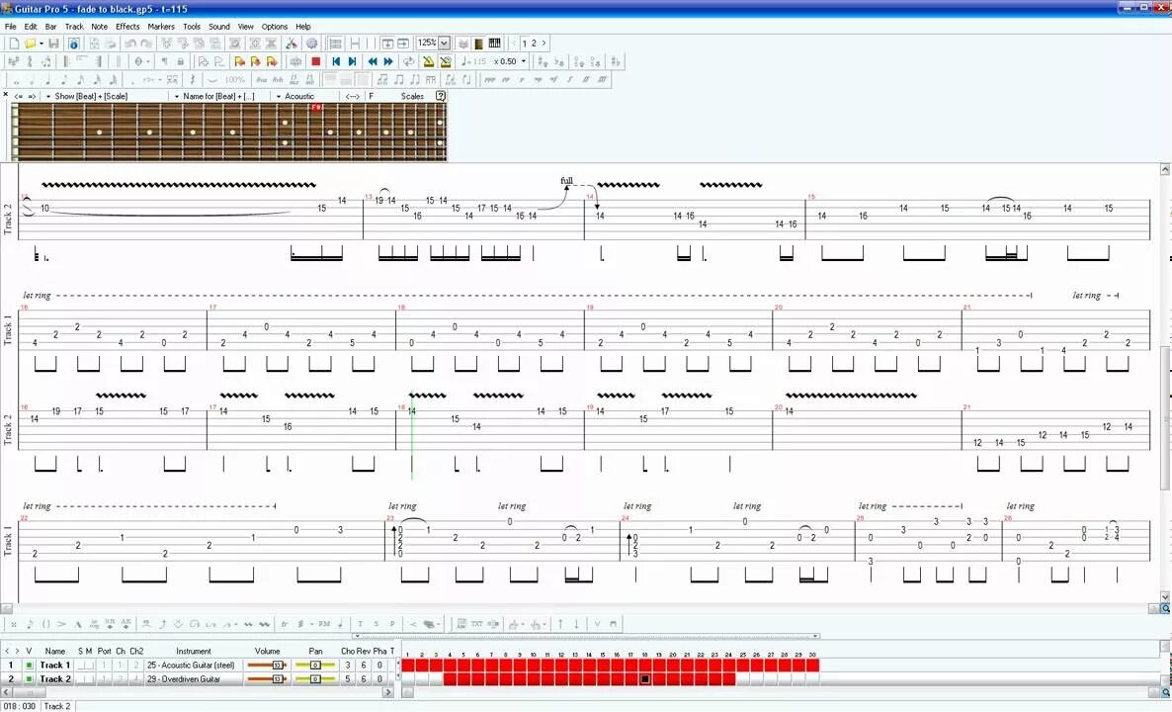The image size is (1172, 712).
Task: Open the Markers menu
Action: (x=161, y=26)
